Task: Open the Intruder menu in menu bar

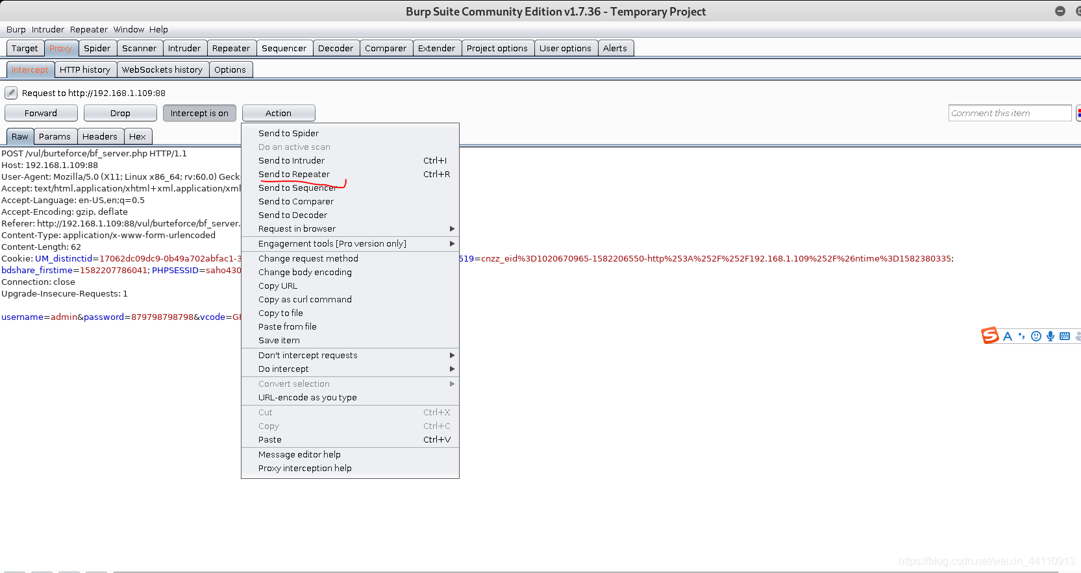Action: (48, 29)
